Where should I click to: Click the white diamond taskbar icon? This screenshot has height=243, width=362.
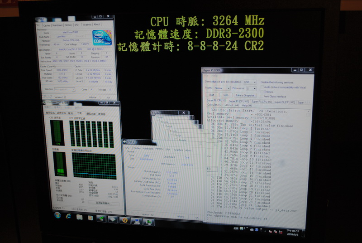tap(113, 219)
